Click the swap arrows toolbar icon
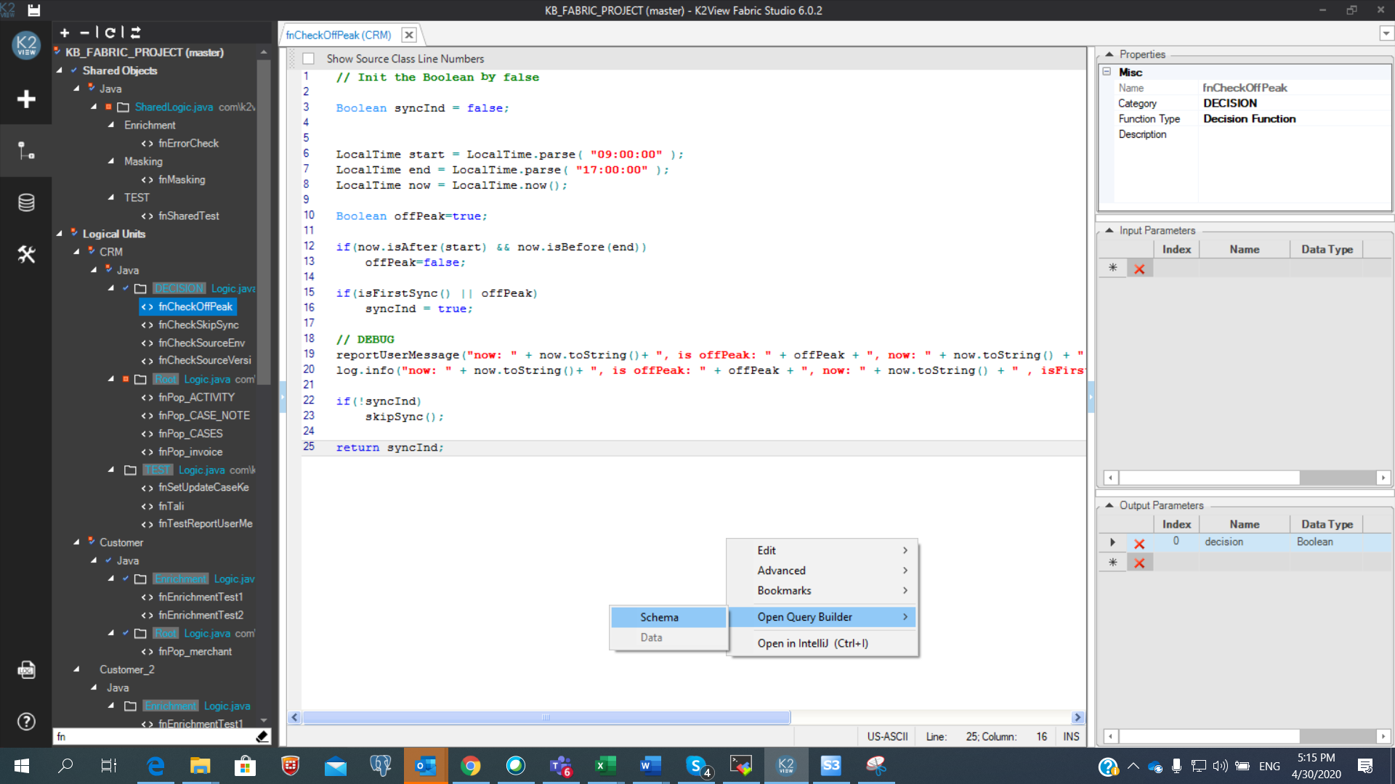 pyautogui.click(x=136, y=33)
